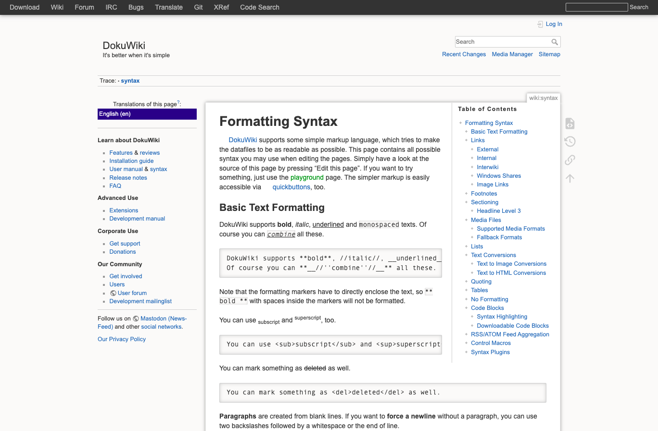Open the Download menu item

pyautogui.click(x=25, y=7)
